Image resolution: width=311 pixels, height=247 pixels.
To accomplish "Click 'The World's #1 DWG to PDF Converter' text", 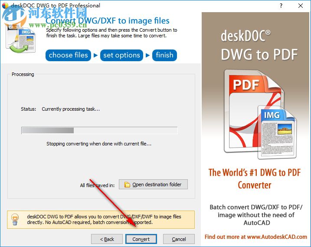I will [255, 179].
